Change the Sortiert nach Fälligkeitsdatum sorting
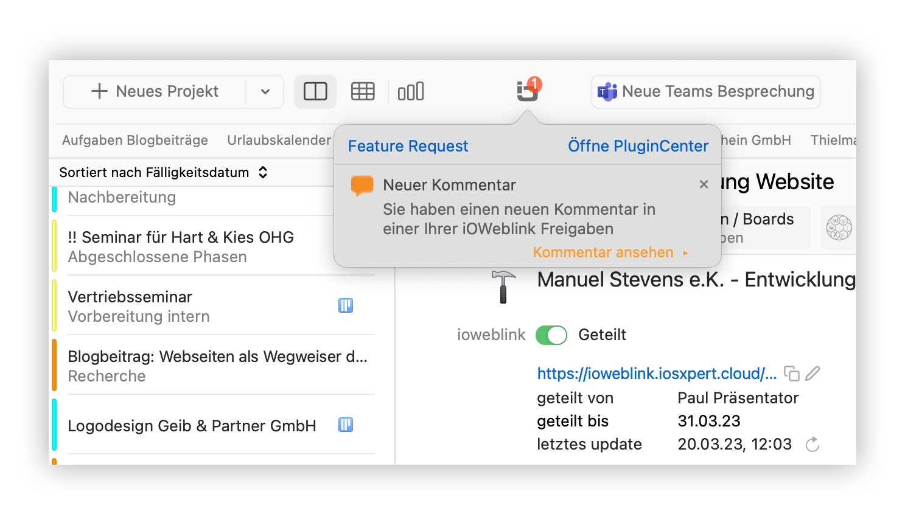 click(163, 172)
